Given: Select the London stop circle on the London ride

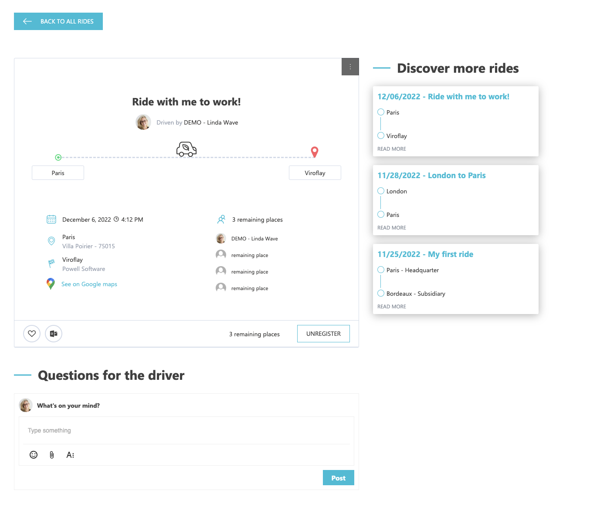Looking at the screenshot, I should pyautogui.click(x=380, y=191).
